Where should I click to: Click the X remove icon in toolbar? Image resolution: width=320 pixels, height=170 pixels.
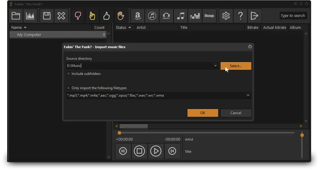coord(61,16)
